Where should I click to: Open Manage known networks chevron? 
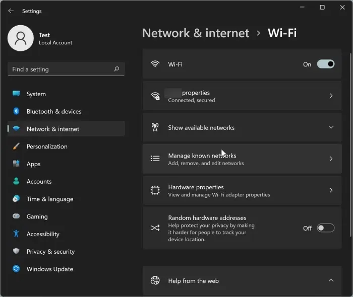pyautogui.click(x=331, y=159)
